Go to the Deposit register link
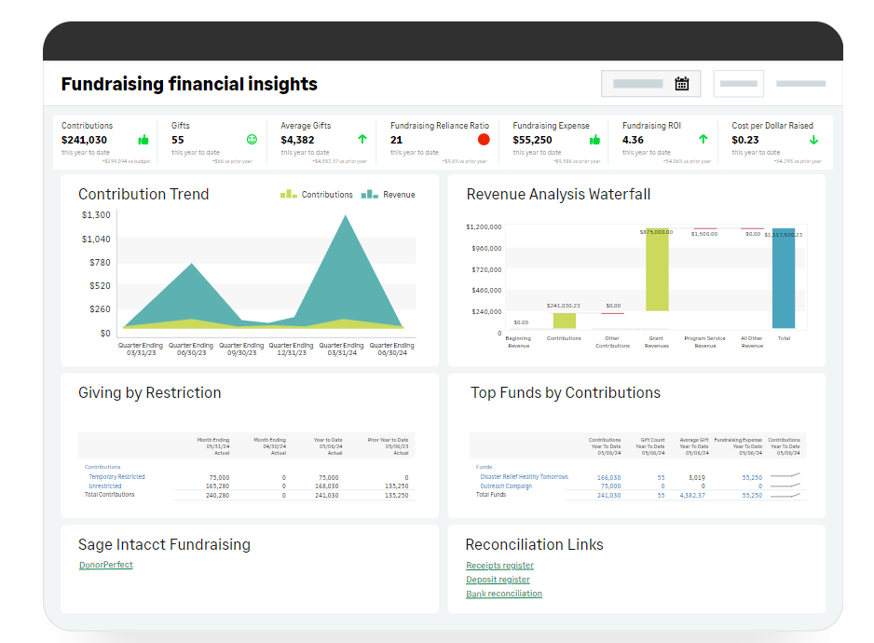The image size is (874, 643). click(x=498, y=580)
